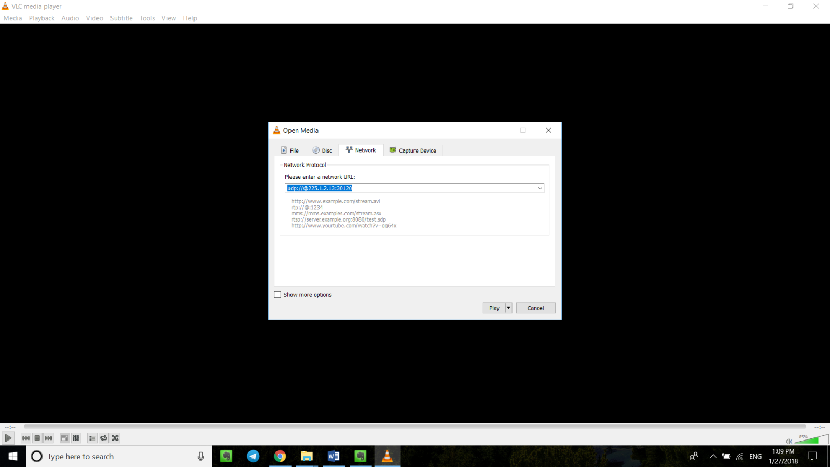Image resolution: width=830 pixels, height=467 pixels.
Task: Open extended settings equalizer icon
Action: click(x=76, y=438)
